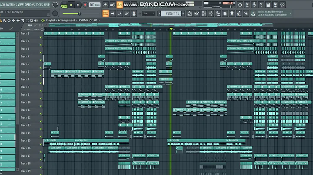
Task: Open the undo history icon
Action: (x=240, y=5)
